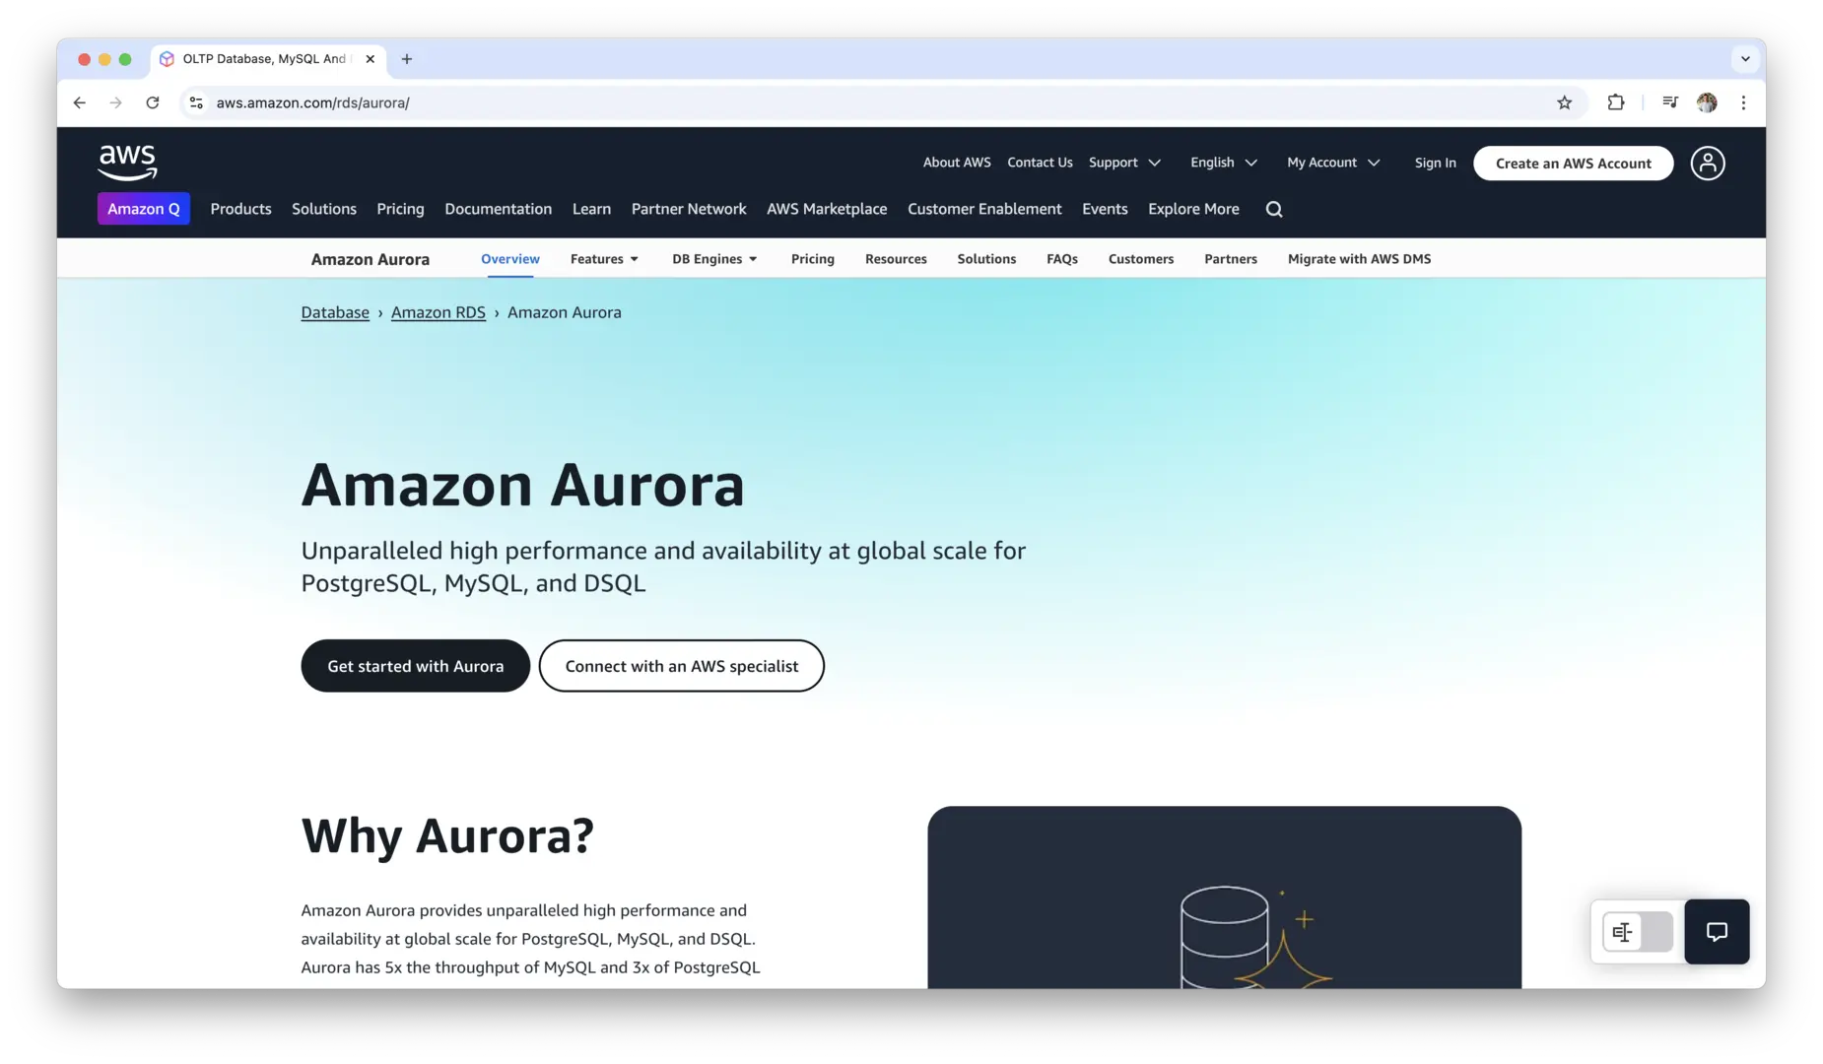1823x1064 pixels.
Task: Expand the Features dropdown
Action: [604, 259]
